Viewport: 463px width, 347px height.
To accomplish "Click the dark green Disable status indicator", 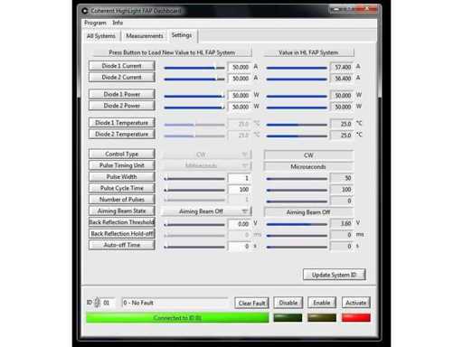I will click(x=288, y=317).
